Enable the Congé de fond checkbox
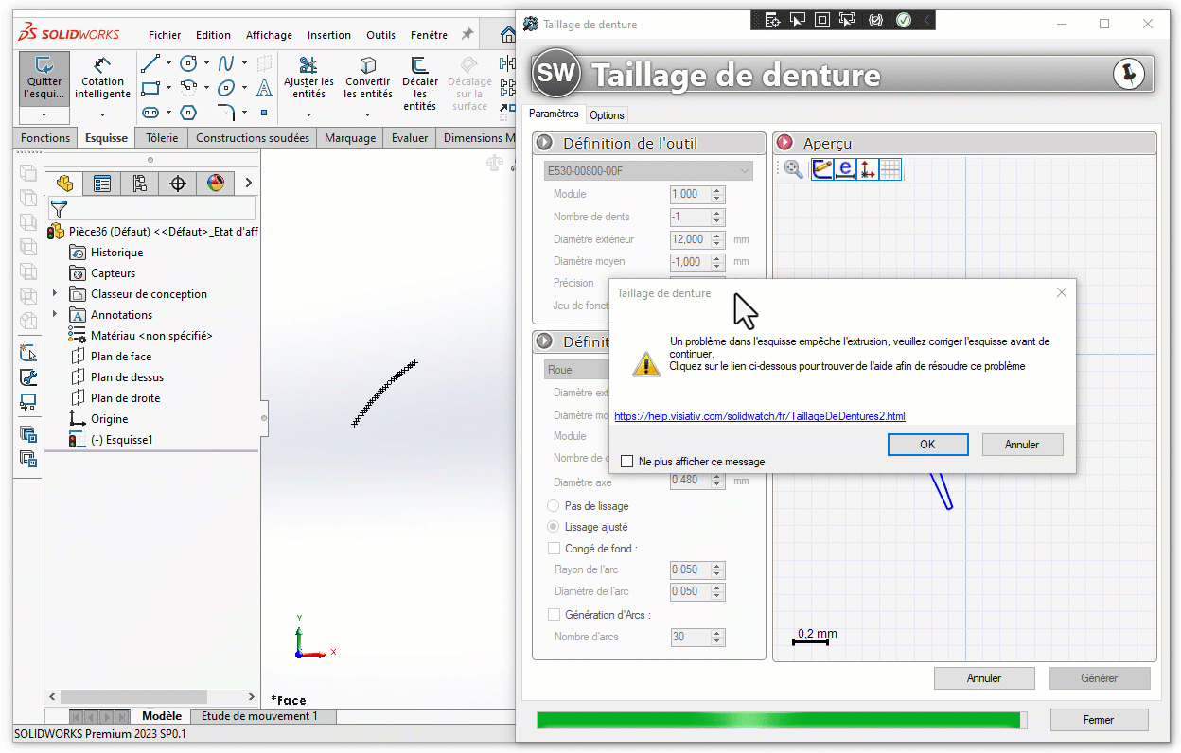 pos(554,549)
